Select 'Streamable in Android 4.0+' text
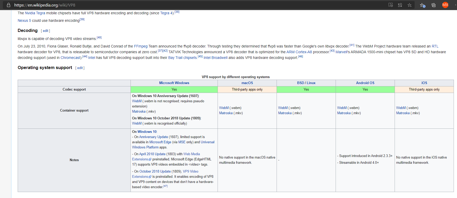457x198 pixels. point(359,163)
